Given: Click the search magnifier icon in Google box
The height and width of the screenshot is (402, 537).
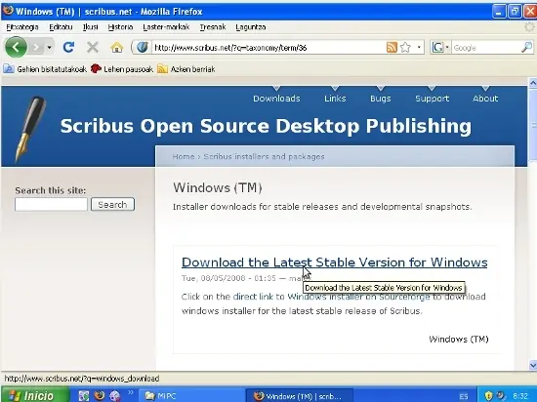Looking at the screenshot, I should point(526,47).
